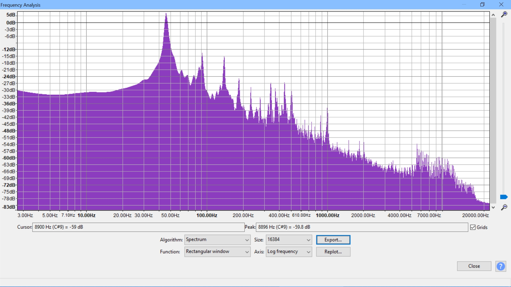Click into the Peak readout field

coord(362,227)
